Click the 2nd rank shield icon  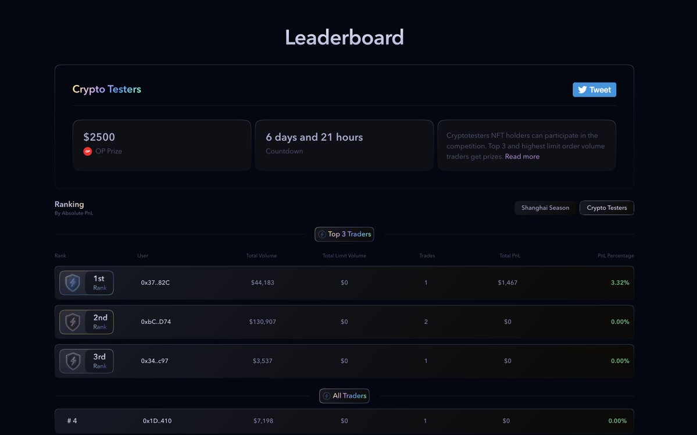point(73,322)
